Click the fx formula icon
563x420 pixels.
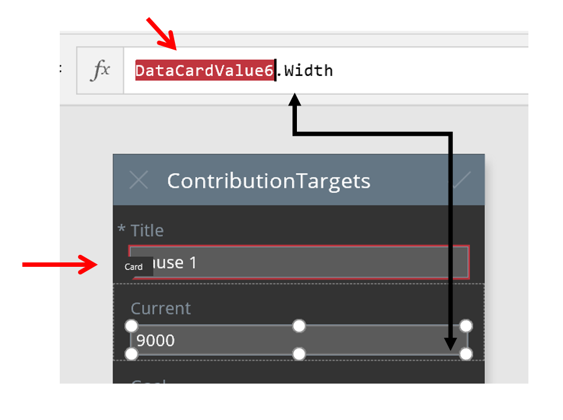pyautogui.click(x=101, y=70)
